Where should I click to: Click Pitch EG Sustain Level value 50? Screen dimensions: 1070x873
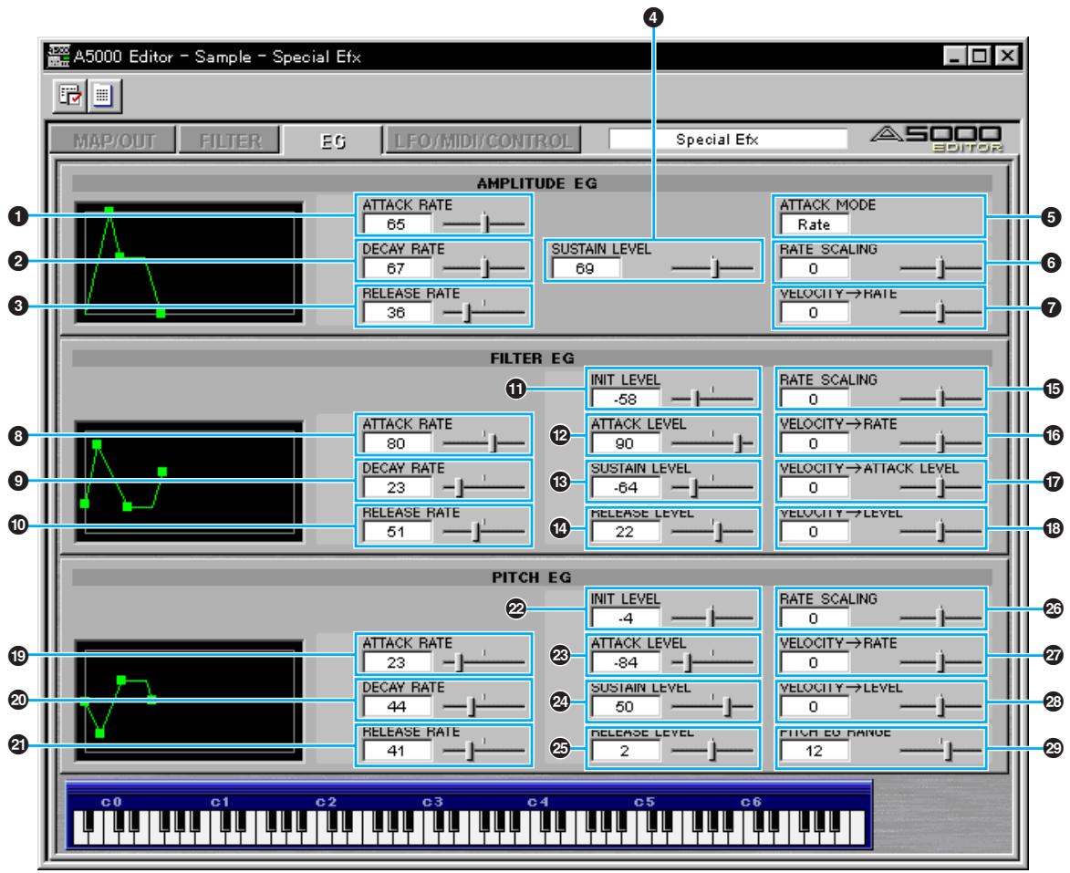[625, 707]
